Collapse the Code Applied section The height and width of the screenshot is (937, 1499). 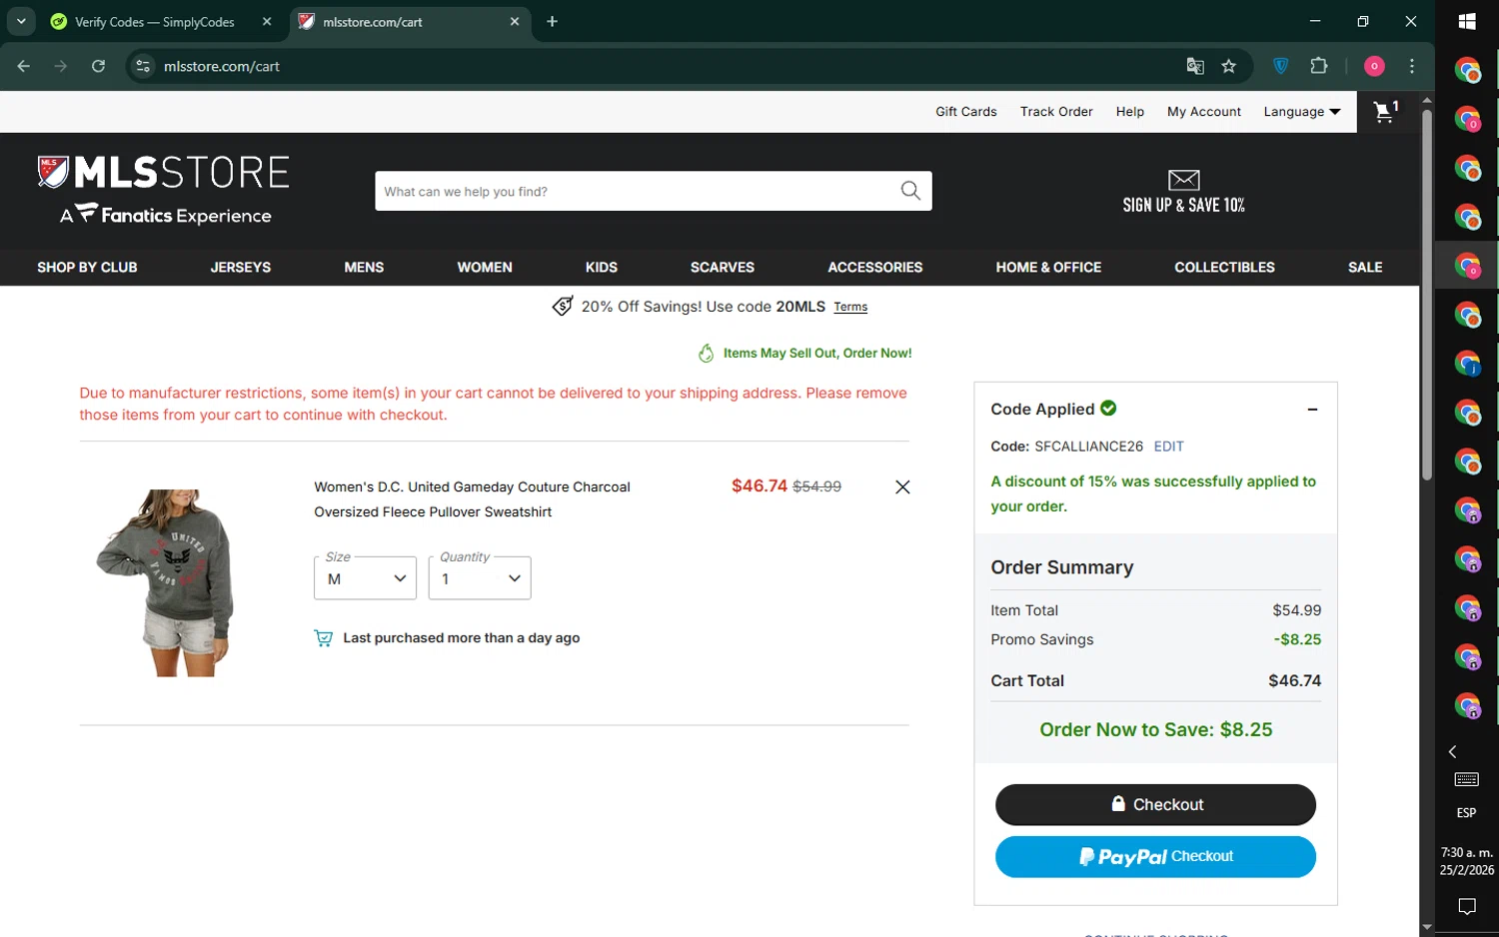[x=1312, y=410]
